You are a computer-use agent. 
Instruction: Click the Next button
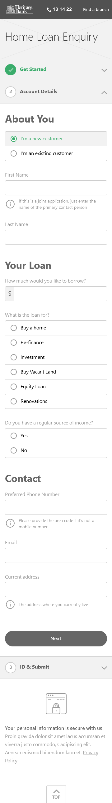[x=56, y=639]
